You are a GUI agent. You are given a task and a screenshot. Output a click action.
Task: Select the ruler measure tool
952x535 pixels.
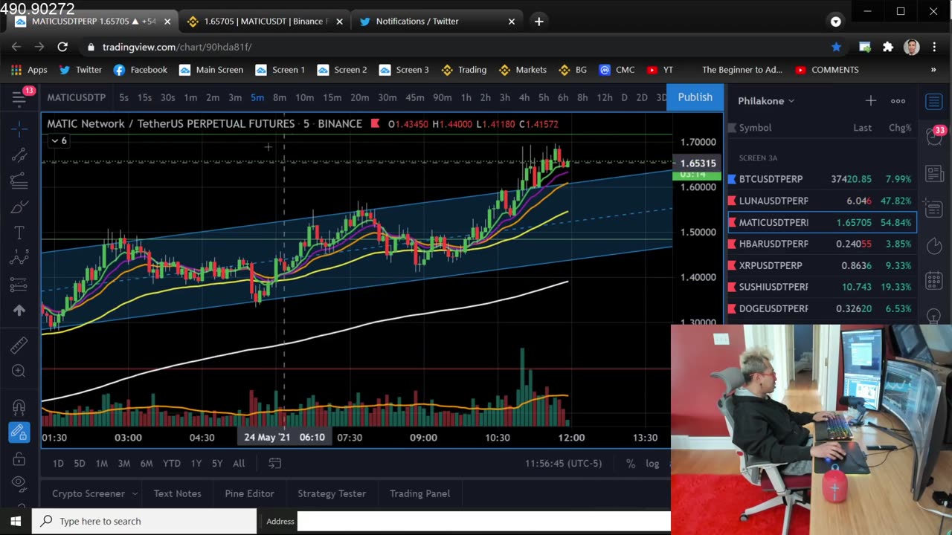pos(19,345)
